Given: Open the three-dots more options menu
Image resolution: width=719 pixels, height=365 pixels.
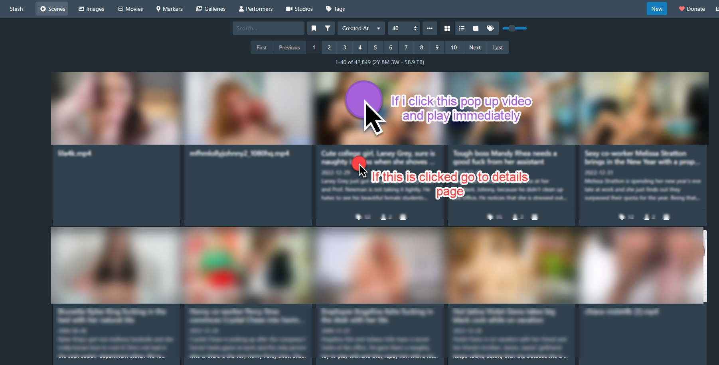Looking at the screenshot, I should pos(430,28).
